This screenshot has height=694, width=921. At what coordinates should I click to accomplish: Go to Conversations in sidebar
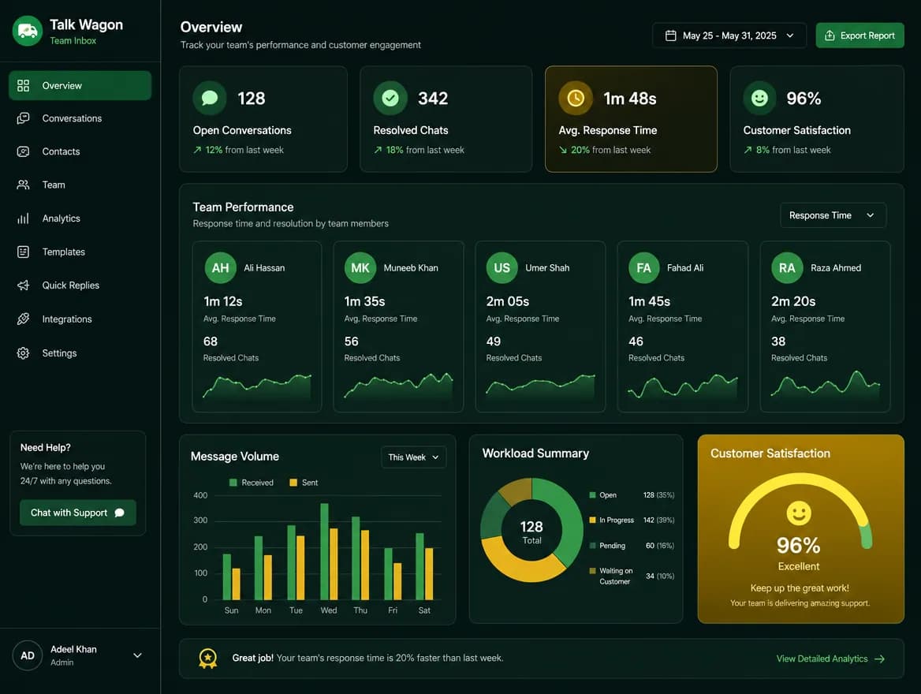coord(80,118)
